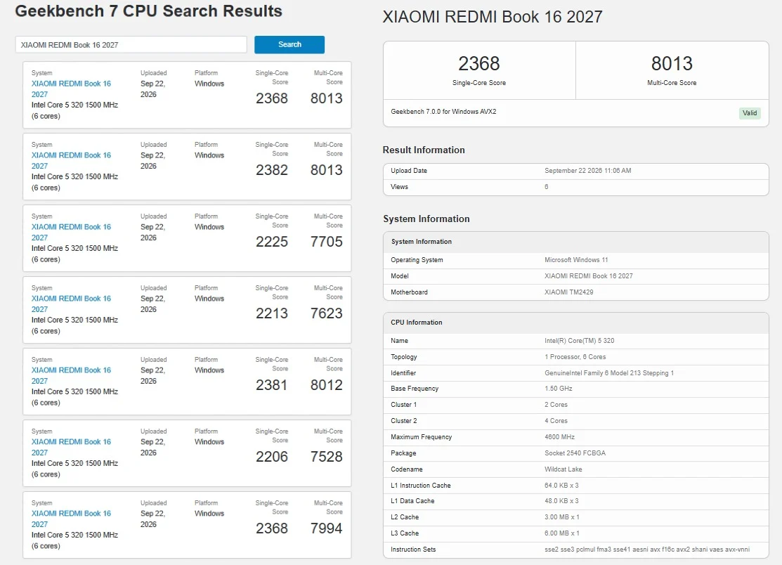Image resolution: width=782 pixels, height=565 pixels.
Task: Select Cluster 1 value '2 Cores'
Action: pos(556,405)
